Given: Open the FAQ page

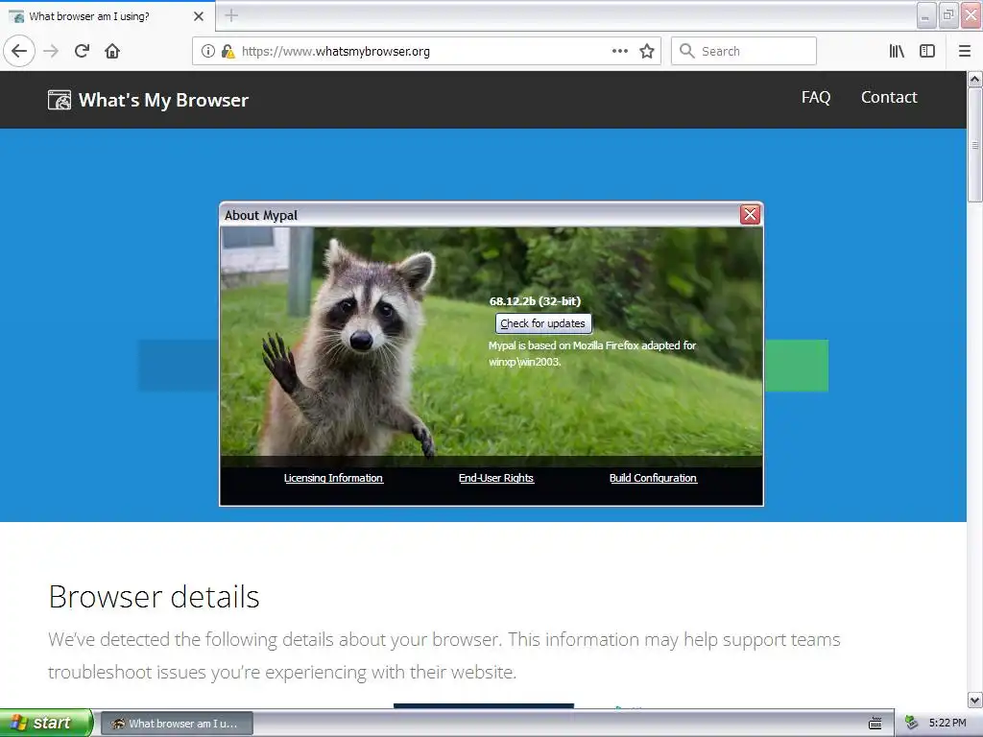Looking at the screenshot, I should (x=816, y=97).
